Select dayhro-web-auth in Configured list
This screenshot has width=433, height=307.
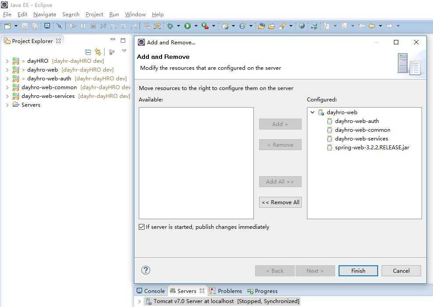357,121
